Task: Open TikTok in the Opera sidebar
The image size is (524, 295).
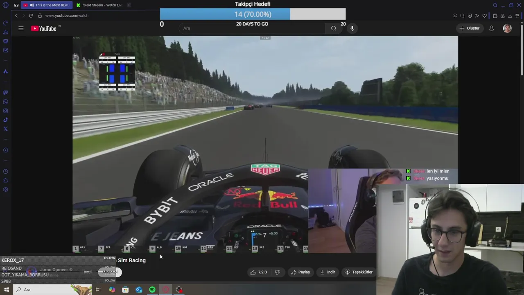Action: pyautogui.click(x=6, y=120)
